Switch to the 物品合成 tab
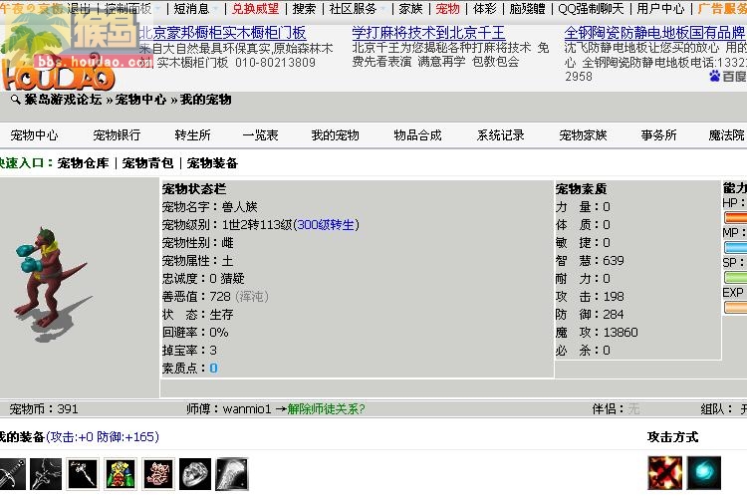The height and width of the screenshot is (500, 747). point(417,135)
